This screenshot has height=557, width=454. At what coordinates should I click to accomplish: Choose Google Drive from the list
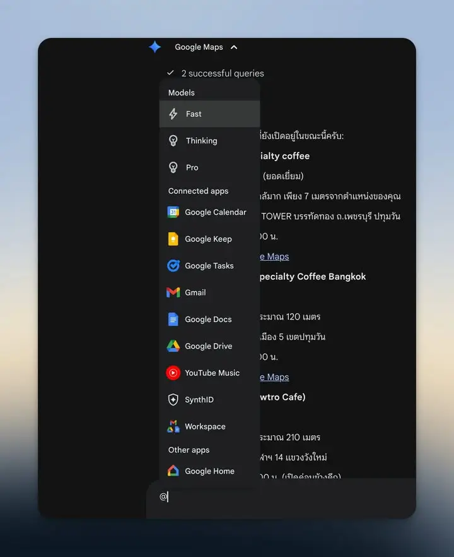point(209,346)
